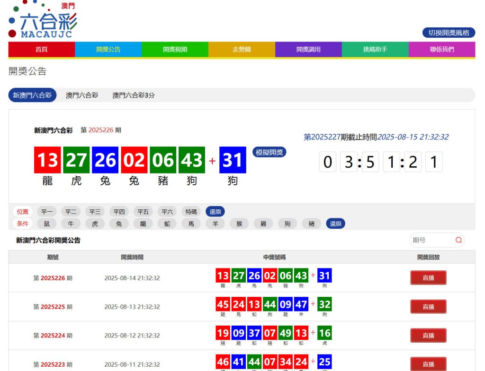This screenshot has width=485, height=371.
Task: Select the 龍 zodiac filter chip
Action: [143, 224]
